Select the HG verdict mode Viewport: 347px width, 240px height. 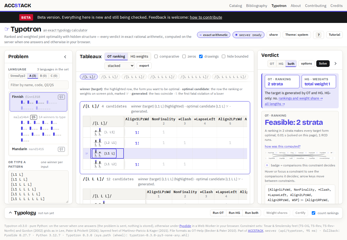point(281,64)
